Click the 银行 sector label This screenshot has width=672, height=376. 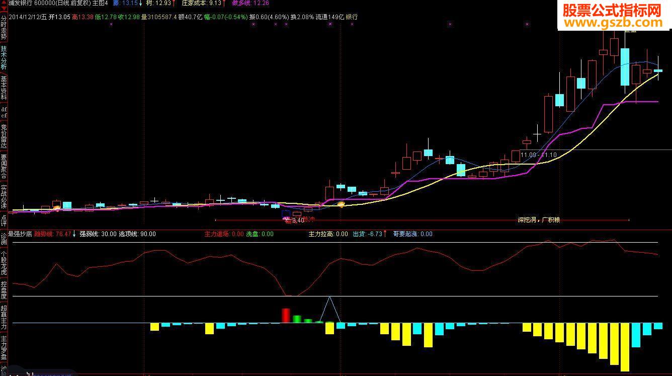[352, 17]
